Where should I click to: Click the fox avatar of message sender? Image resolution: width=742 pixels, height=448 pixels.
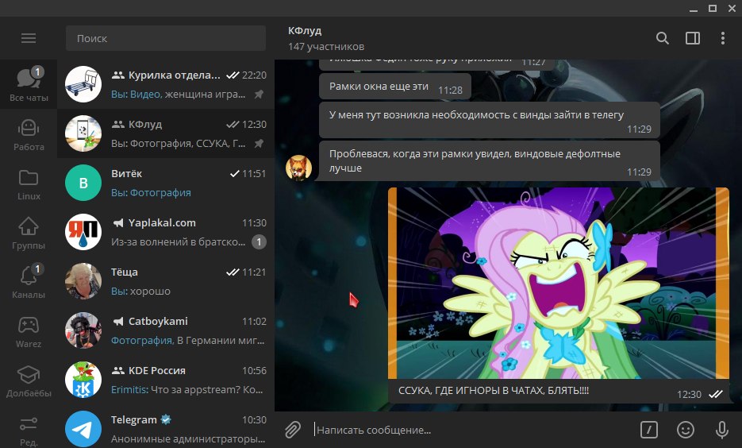[298, 168]
